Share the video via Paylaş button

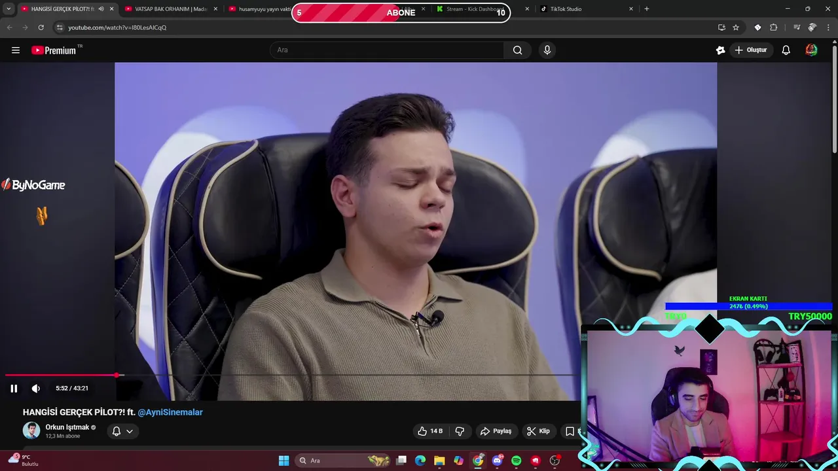point(496,431)
